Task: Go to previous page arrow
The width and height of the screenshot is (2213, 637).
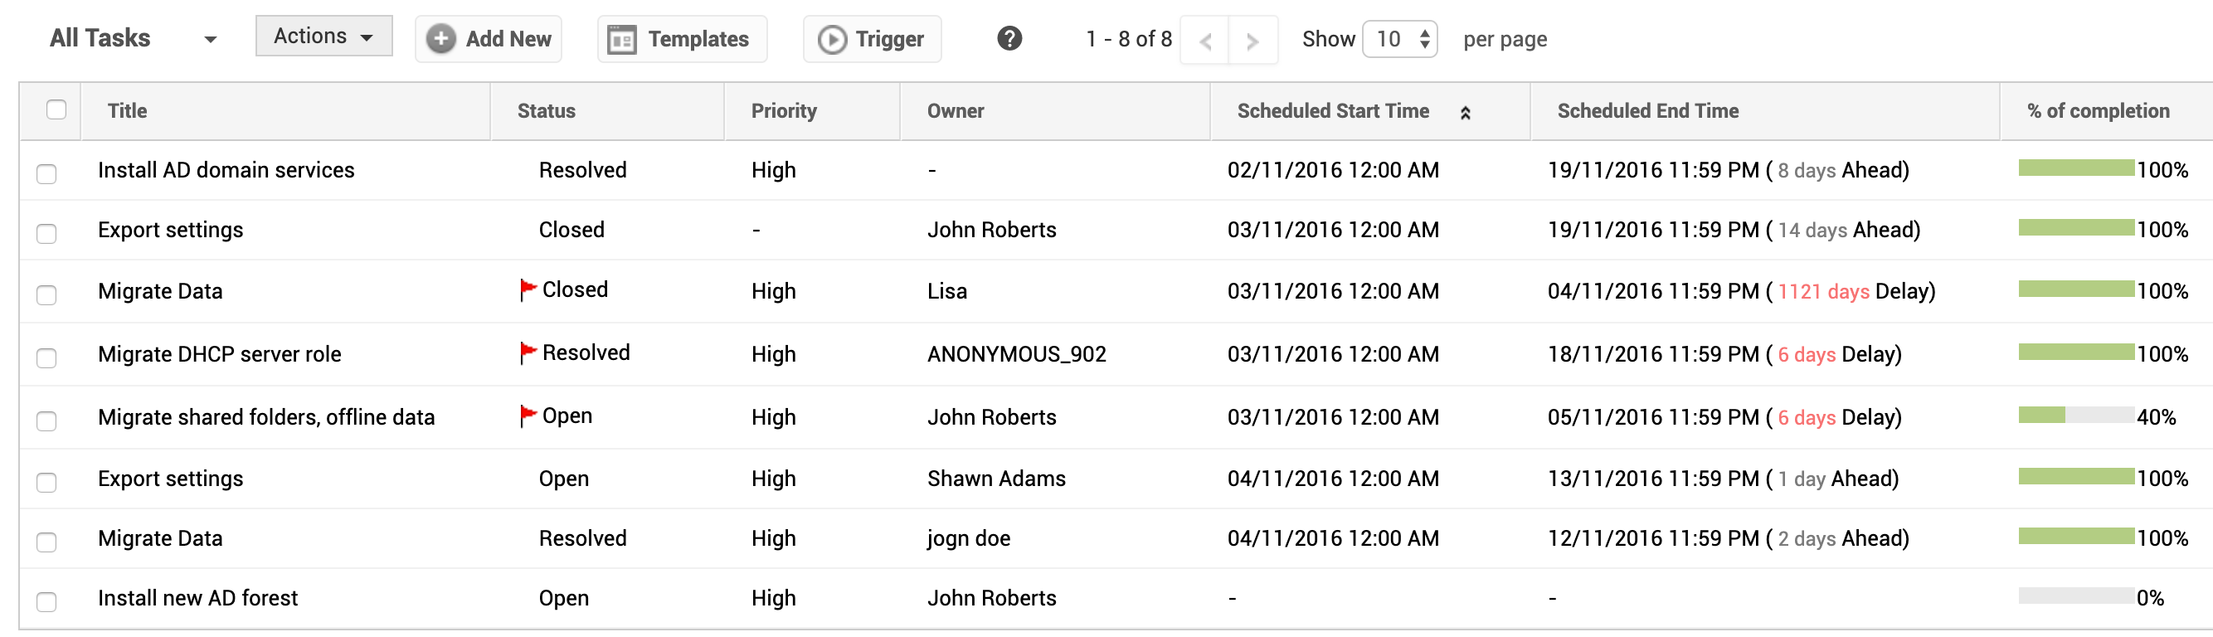Action: point(1205,41)
